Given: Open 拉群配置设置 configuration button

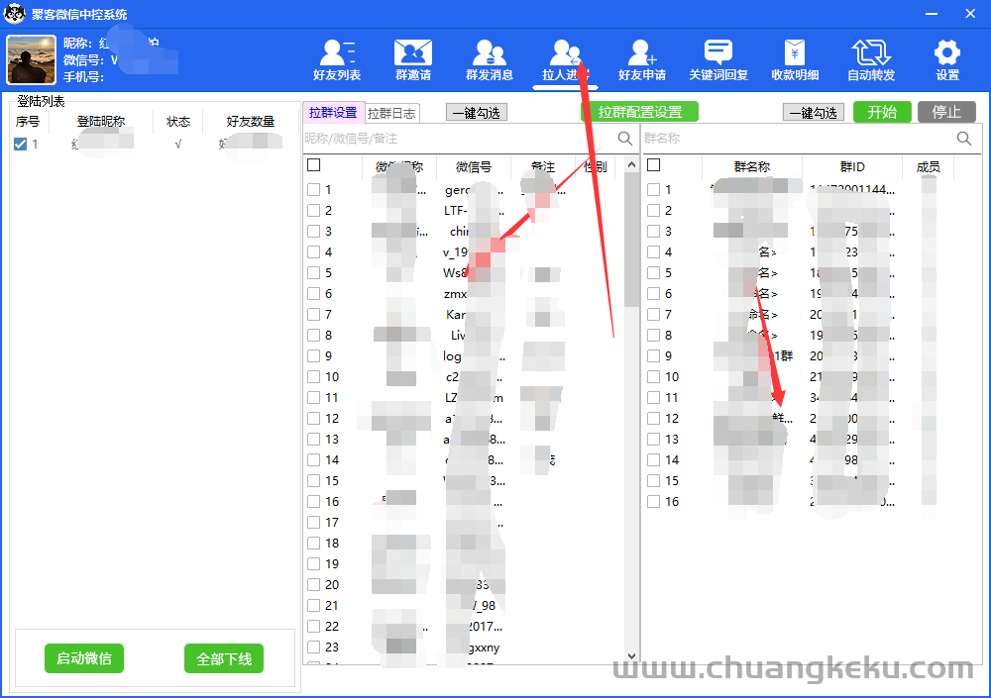Looking at the screenshot, I should 639,112.
